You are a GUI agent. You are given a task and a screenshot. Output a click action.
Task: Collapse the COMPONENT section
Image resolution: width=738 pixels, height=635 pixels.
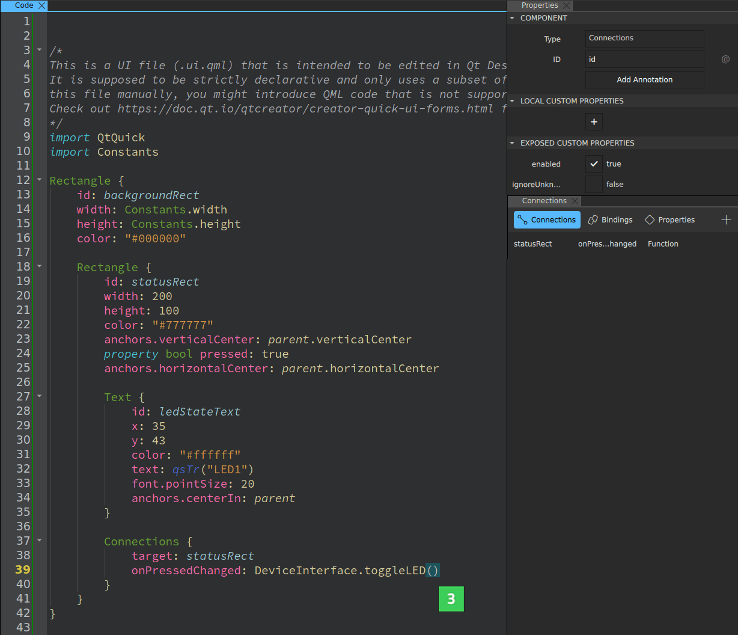[x=512, y=17]
